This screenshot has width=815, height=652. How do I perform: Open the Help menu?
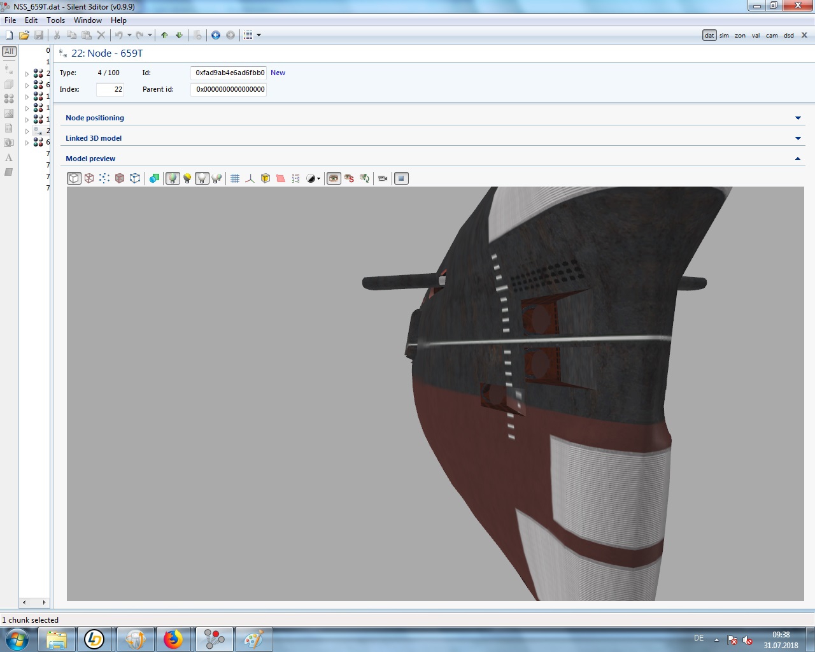tap(118, 20)
